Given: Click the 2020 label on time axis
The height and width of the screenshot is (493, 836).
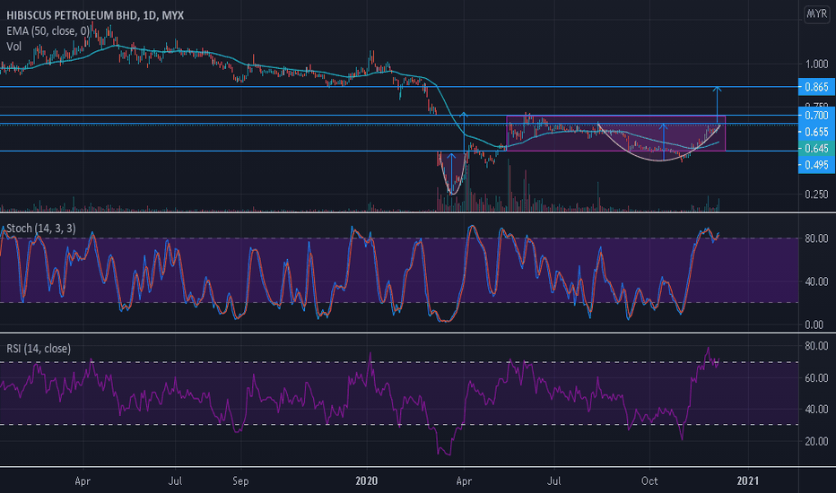Looking at the screenshot, I should pos(366,480).
